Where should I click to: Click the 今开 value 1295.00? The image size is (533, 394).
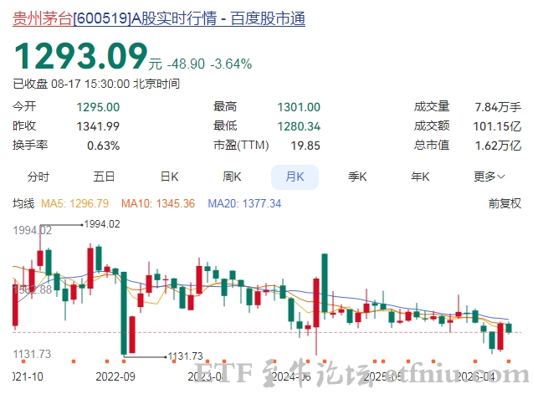[x=98, y=107]
